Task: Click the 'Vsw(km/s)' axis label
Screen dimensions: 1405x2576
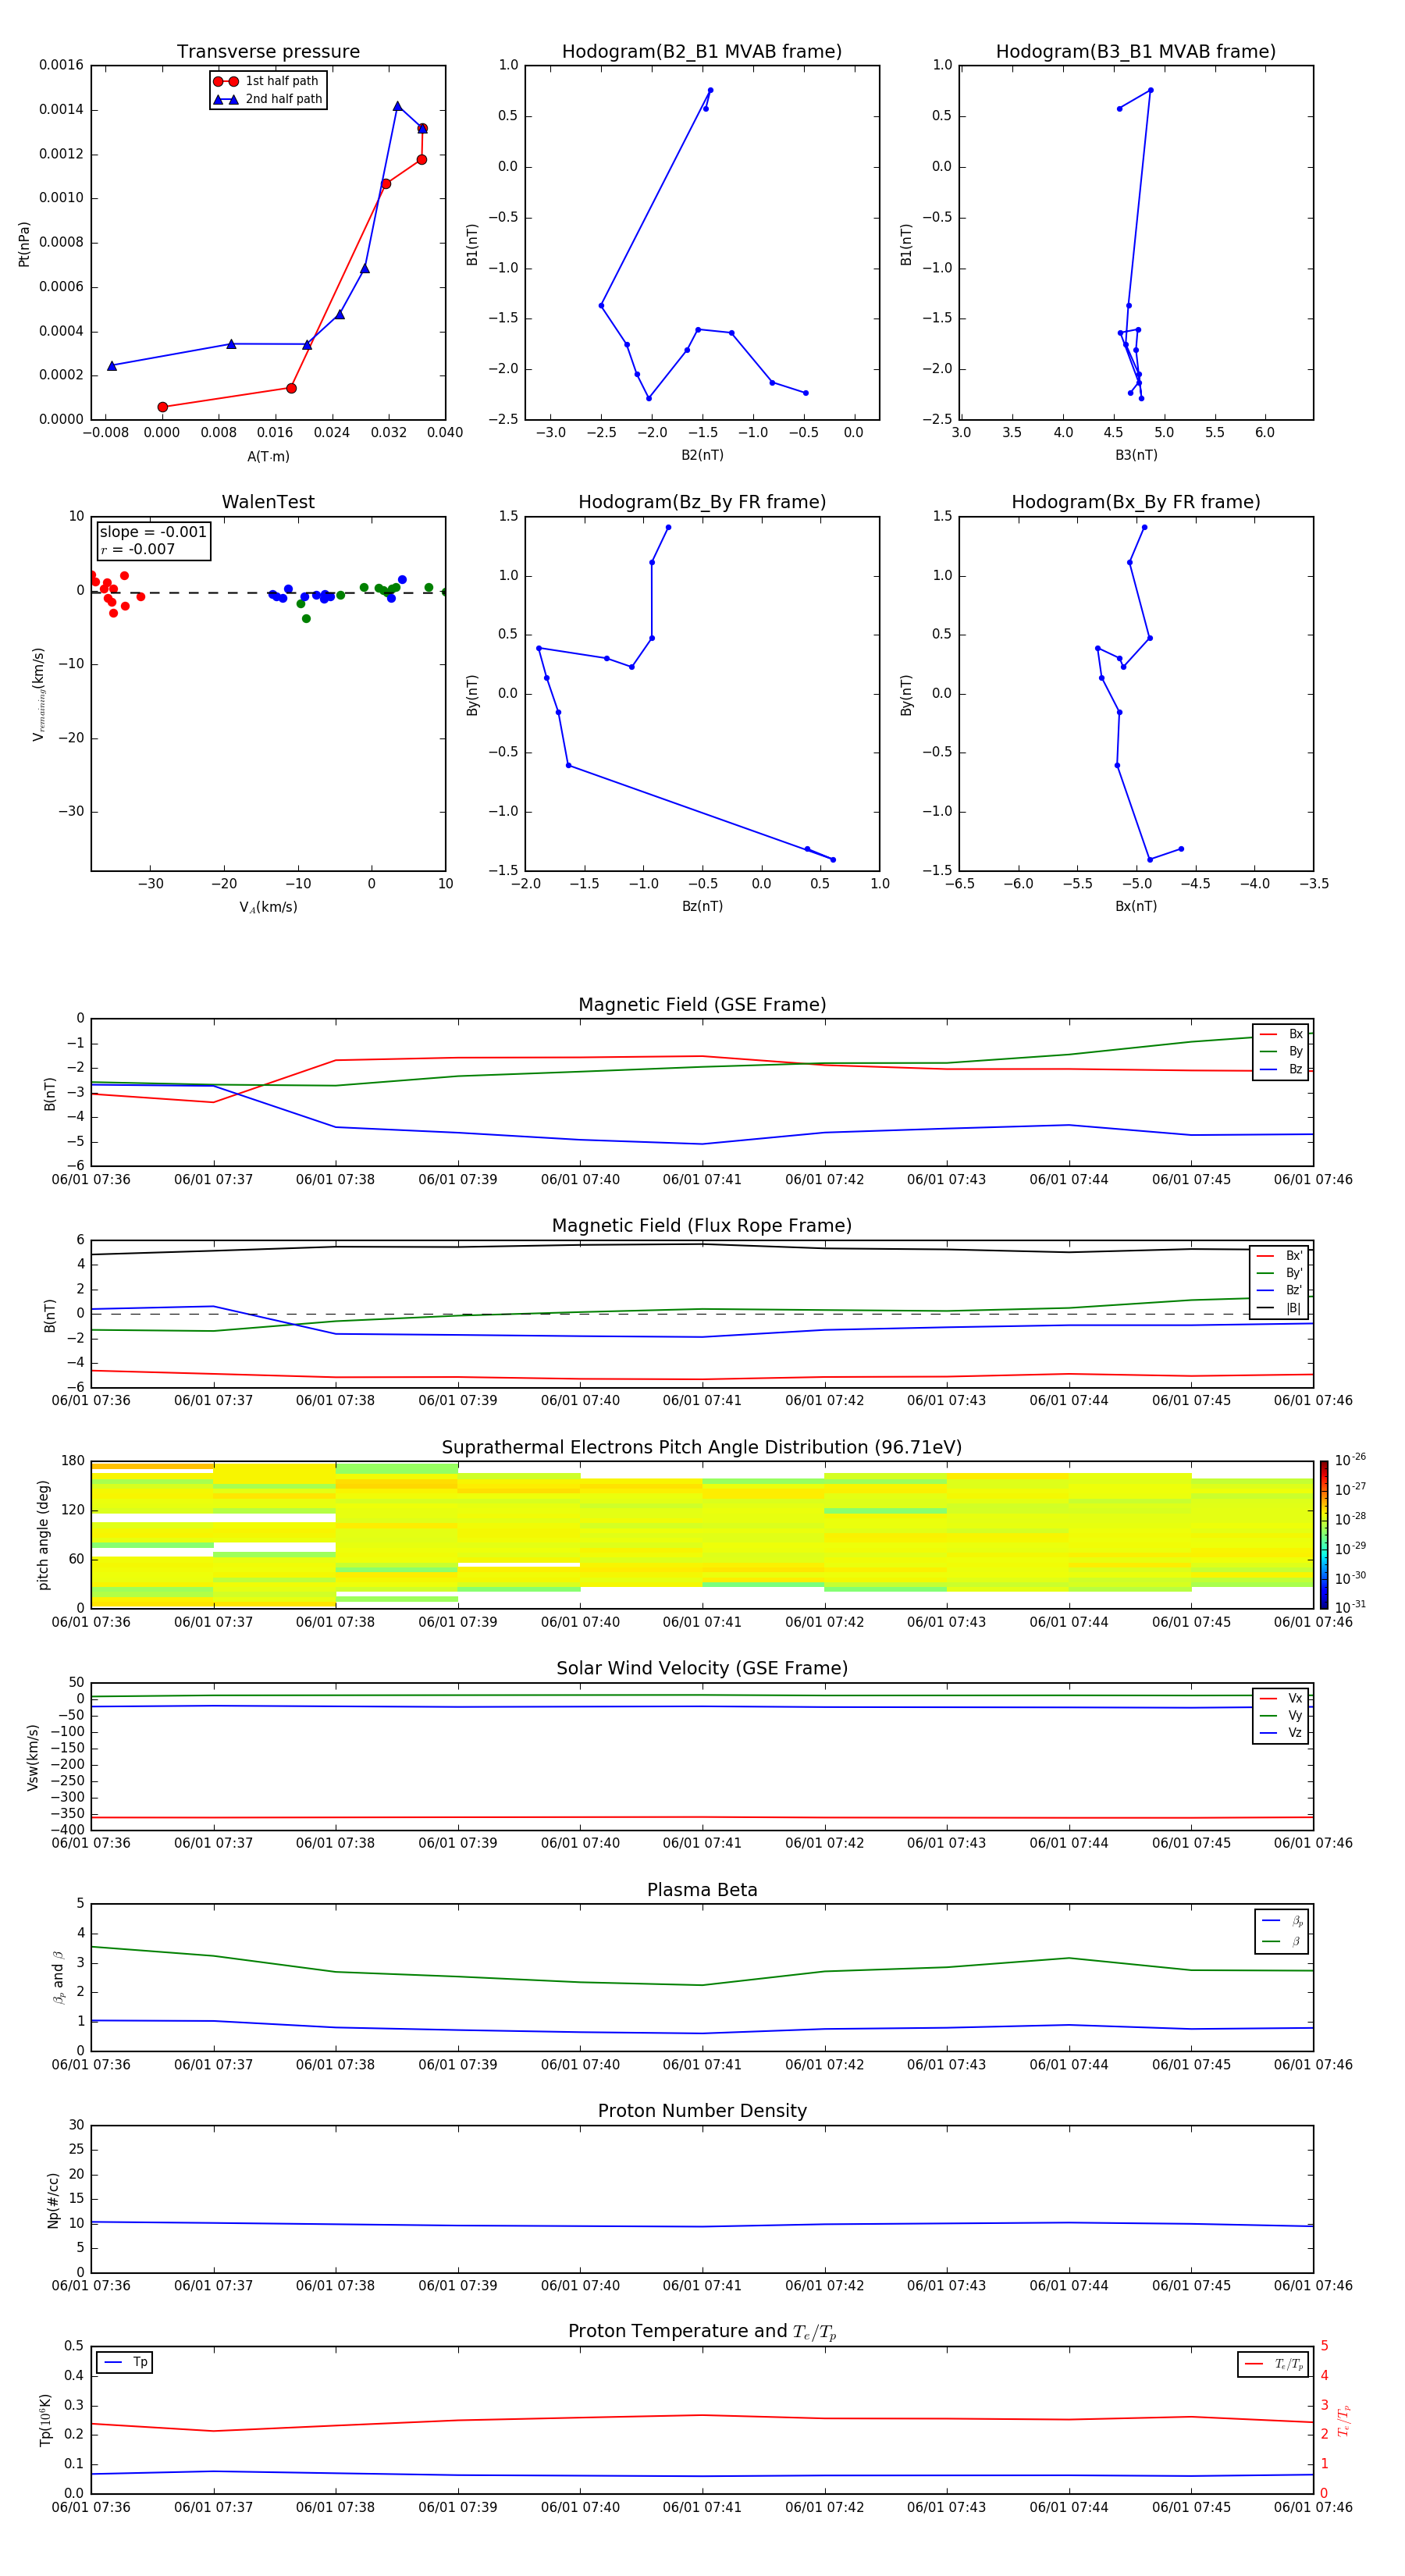Action: point(33,1757)
